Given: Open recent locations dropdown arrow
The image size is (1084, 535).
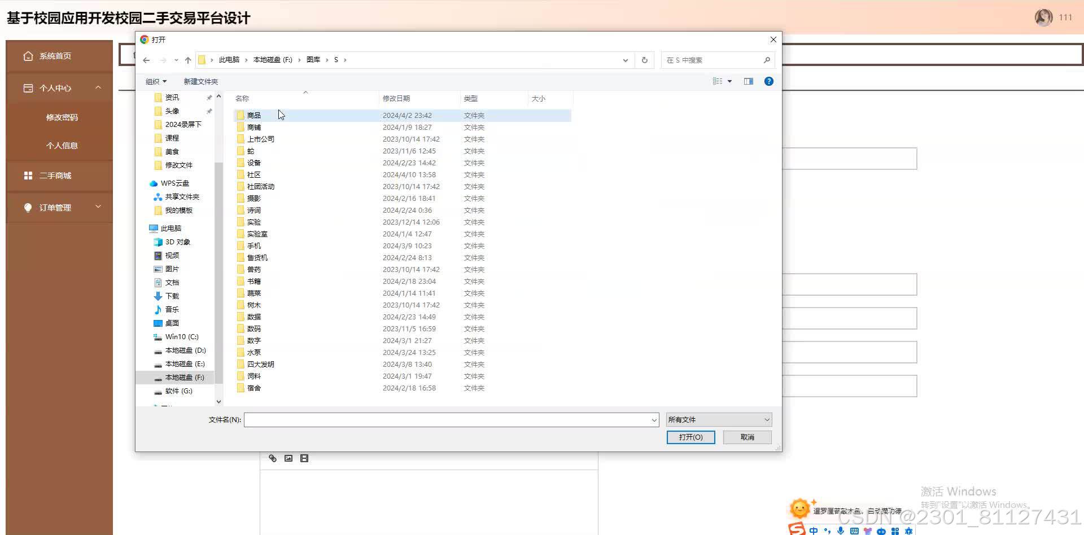Looking at the screenshot, I should [x=176, y=60].
